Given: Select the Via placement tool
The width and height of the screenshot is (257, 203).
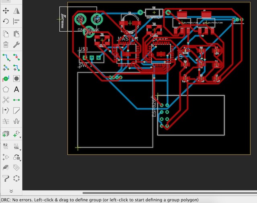Looking at the screenshot, I should [6, 79].
